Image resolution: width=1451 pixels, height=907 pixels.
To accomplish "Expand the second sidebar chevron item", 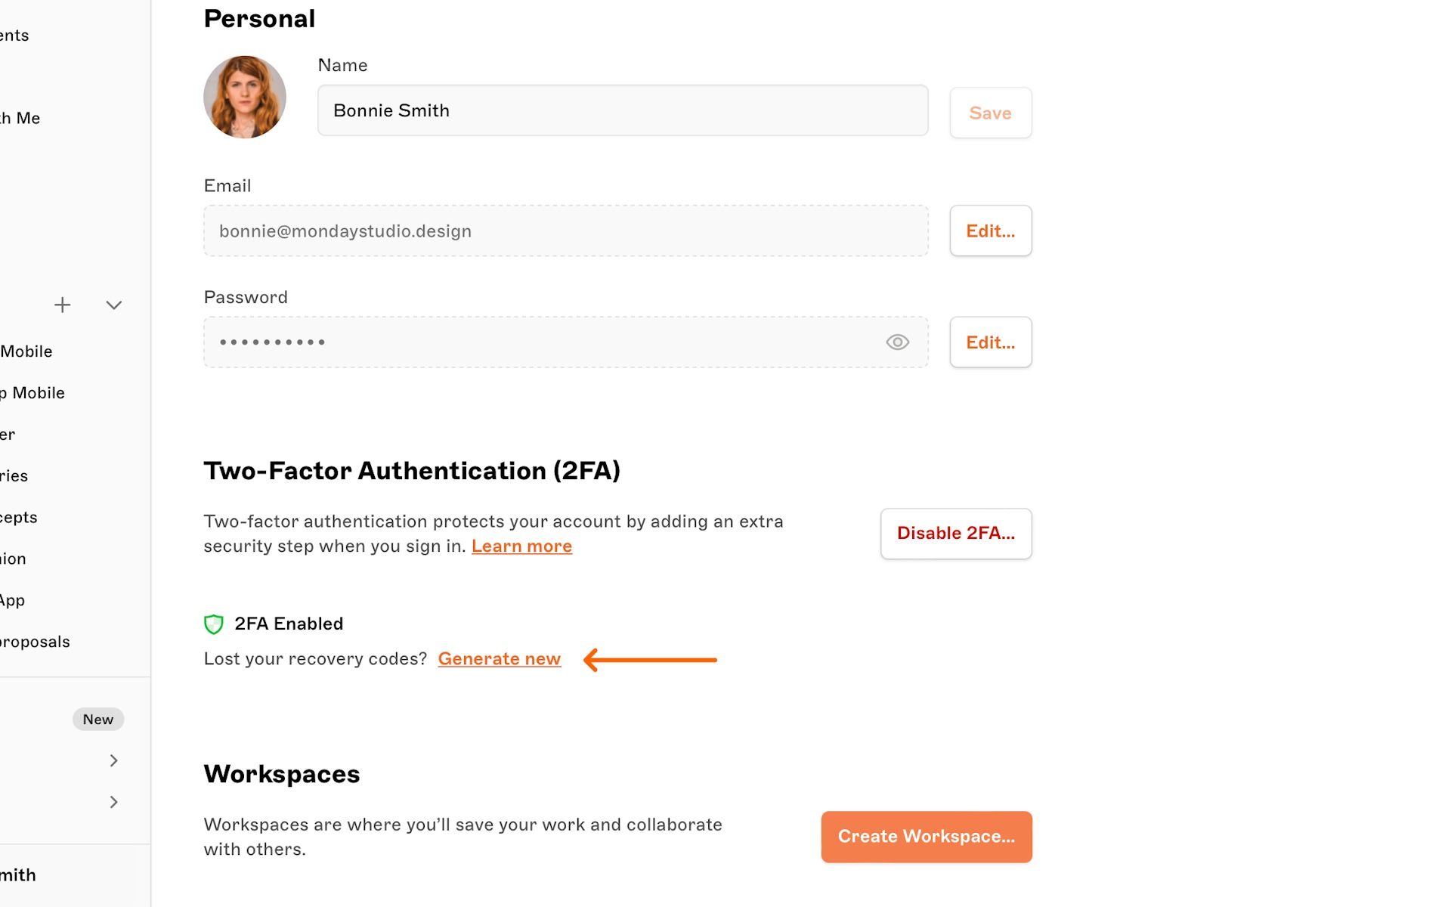I will [113, 801].
